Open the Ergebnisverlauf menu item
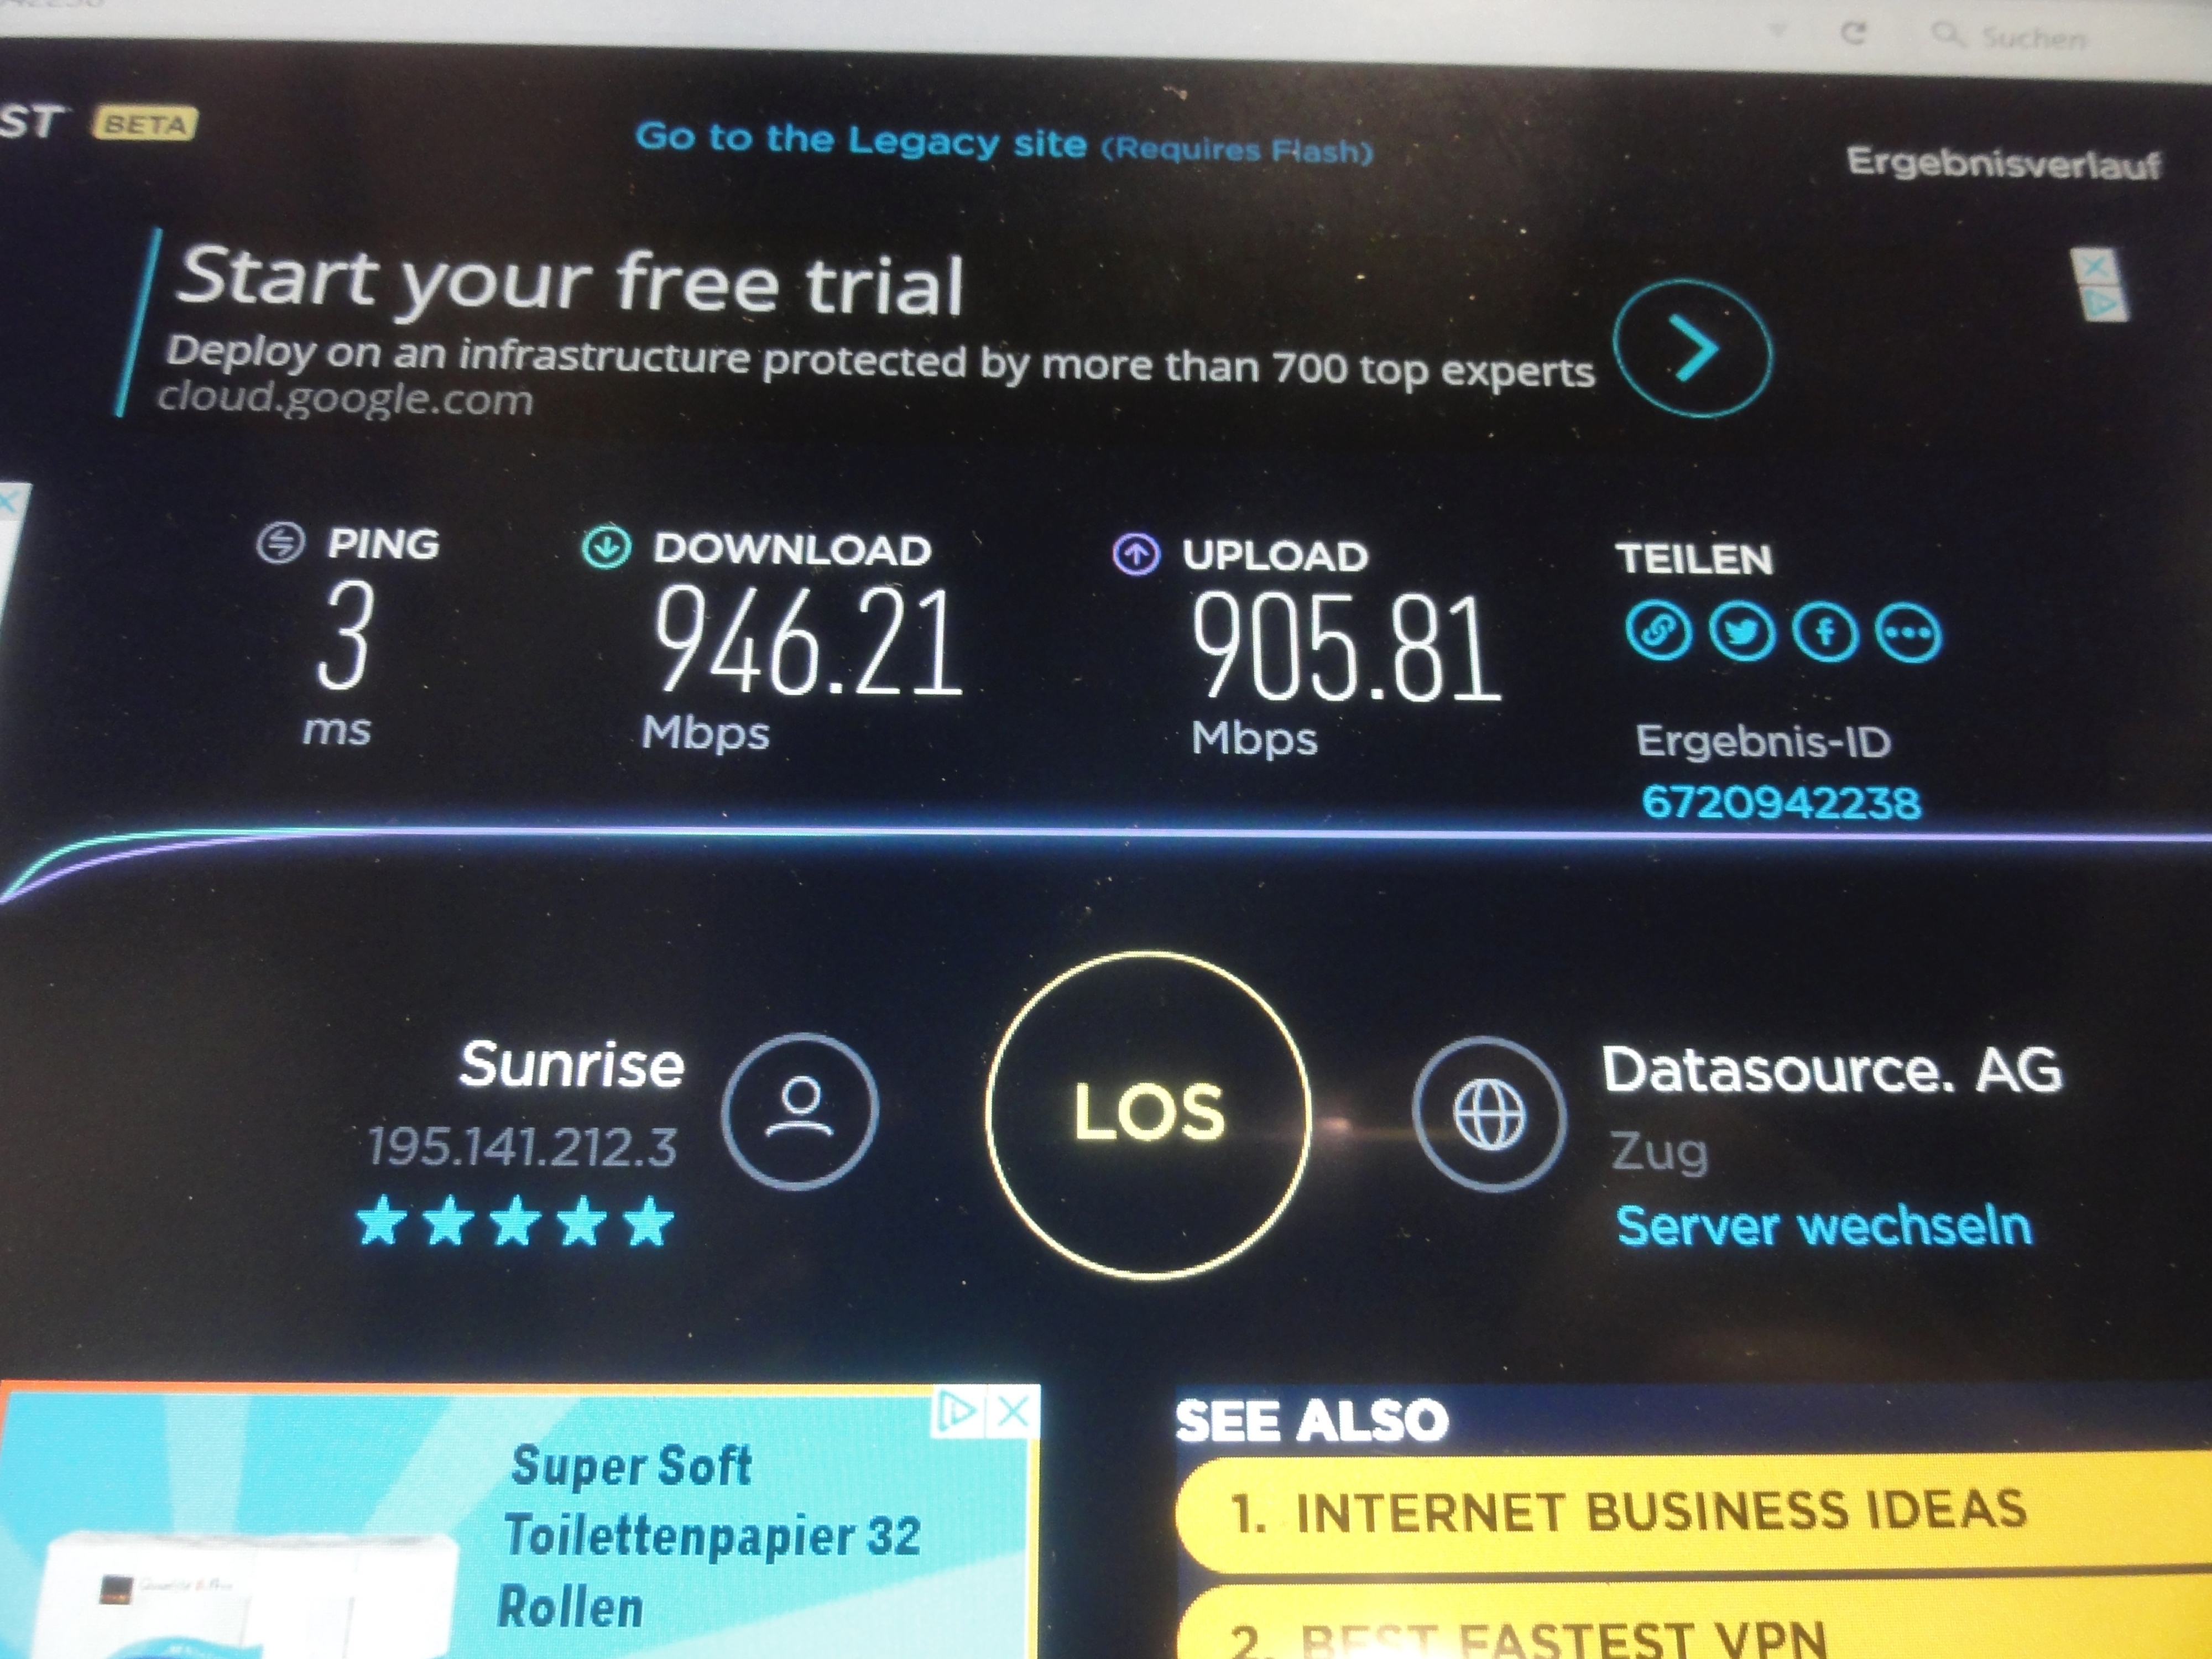This screenshot has width=2212, height=1659. pos(2003,163)
